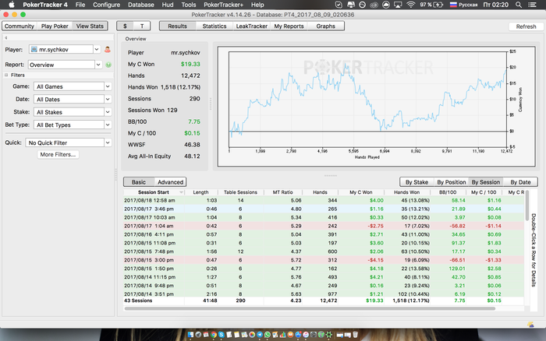Open Numbers from the dock
Viewport: 546px width, 341px height.
(282, 335)
